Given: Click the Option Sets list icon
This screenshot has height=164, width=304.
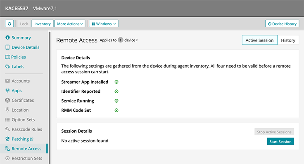Looking at the screenshot, I should tap(7, 119).
